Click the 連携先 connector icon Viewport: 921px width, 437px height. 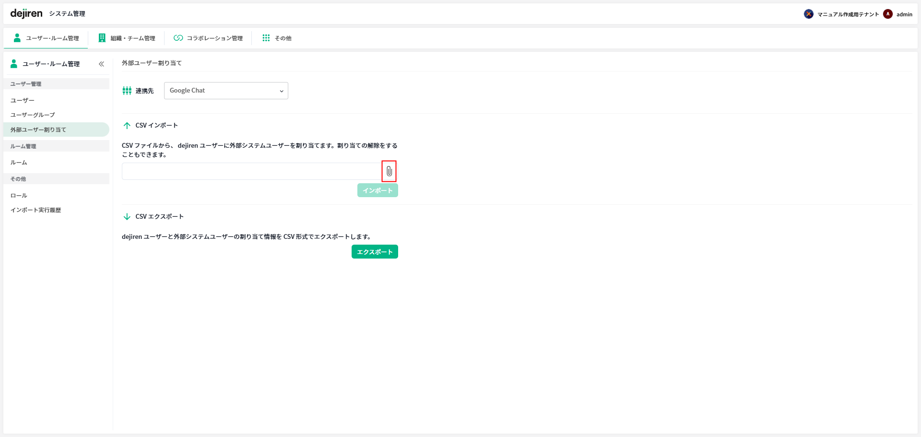point(127,91)
